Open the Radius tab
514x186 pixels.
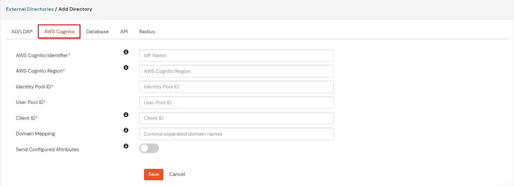click(x=147, y=32)
